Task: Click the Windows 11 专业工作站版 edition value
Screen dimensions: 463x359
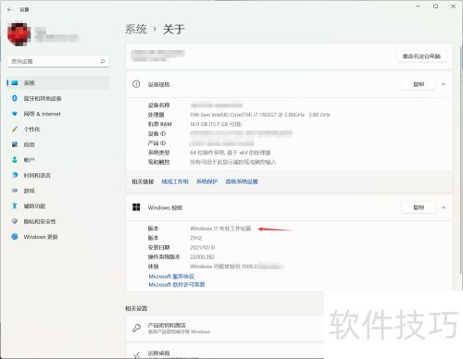Action: pyautogui.click(x=220, y=229)
